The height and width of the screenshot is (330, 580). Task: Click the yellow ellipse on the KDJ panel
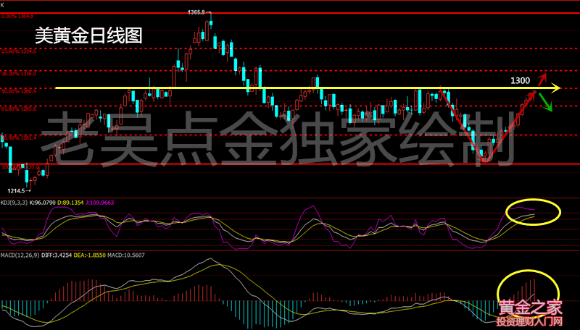point(533,211)
